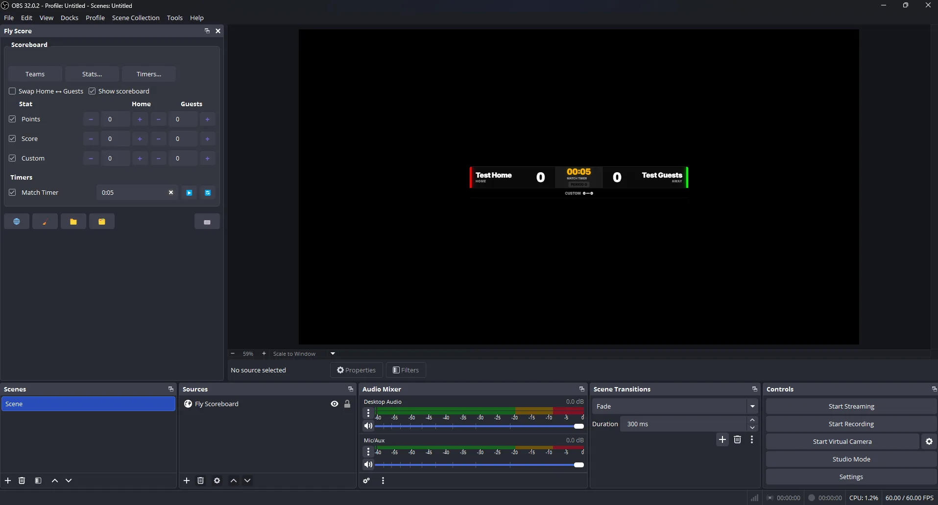Open source properties gear in Sources toolbar

(x=217, y=481)
